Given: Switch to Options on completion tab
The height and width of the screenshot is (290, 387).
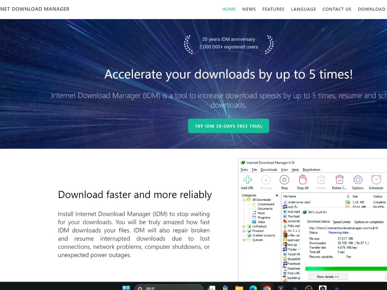Looking at the screenshot, I should coord(369,222).
